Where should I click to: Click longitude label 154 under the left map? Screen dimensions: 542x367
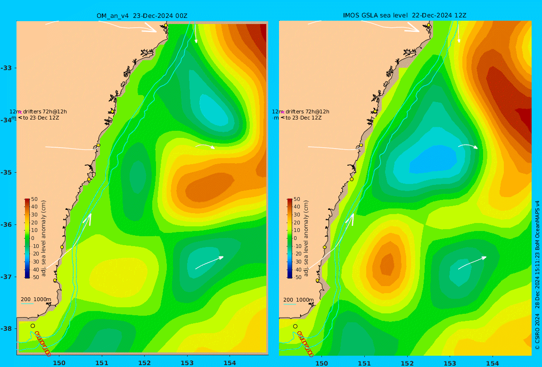230,363
